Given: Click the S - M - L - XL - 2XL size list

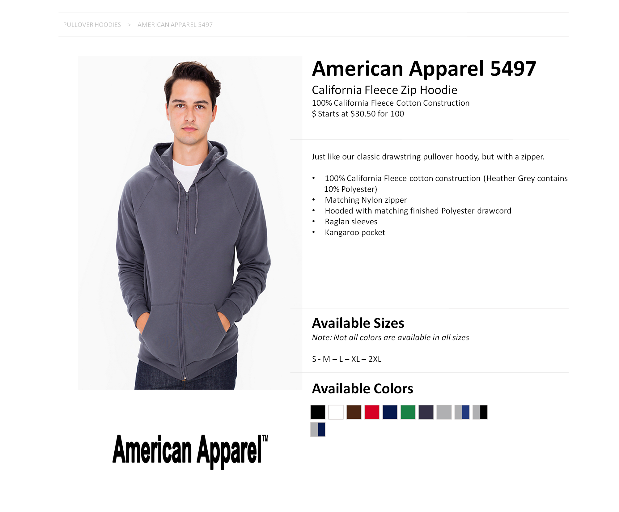Looking at the screenshot, I should click(x=347, y=359).
